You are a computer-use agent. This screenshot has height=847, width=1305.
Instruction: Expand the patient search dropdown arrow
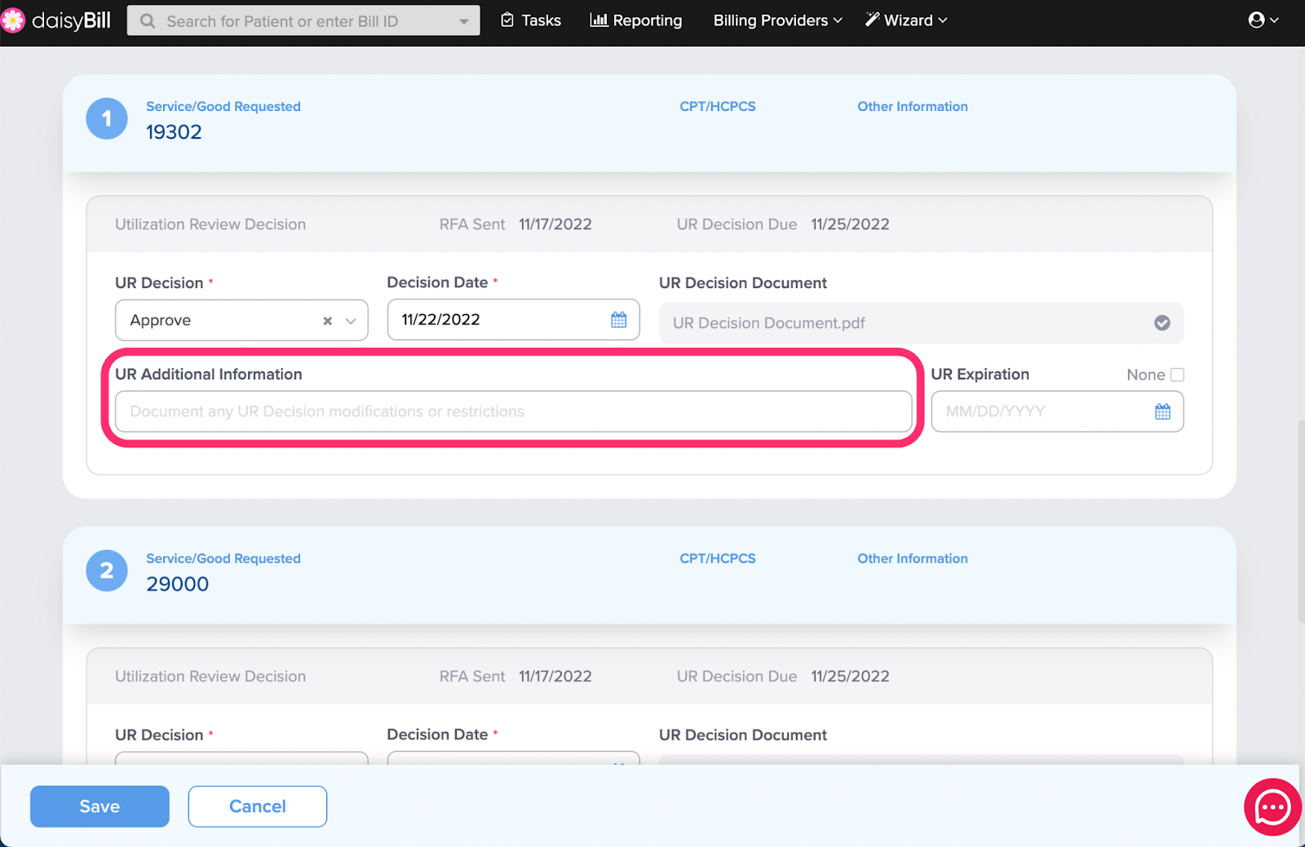tap(463, 21)
